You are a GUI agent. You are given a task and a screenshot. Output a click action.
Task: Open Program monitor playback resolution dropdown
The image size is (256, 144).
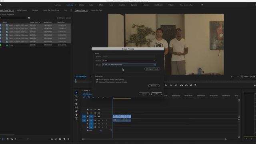coord(234,76)
